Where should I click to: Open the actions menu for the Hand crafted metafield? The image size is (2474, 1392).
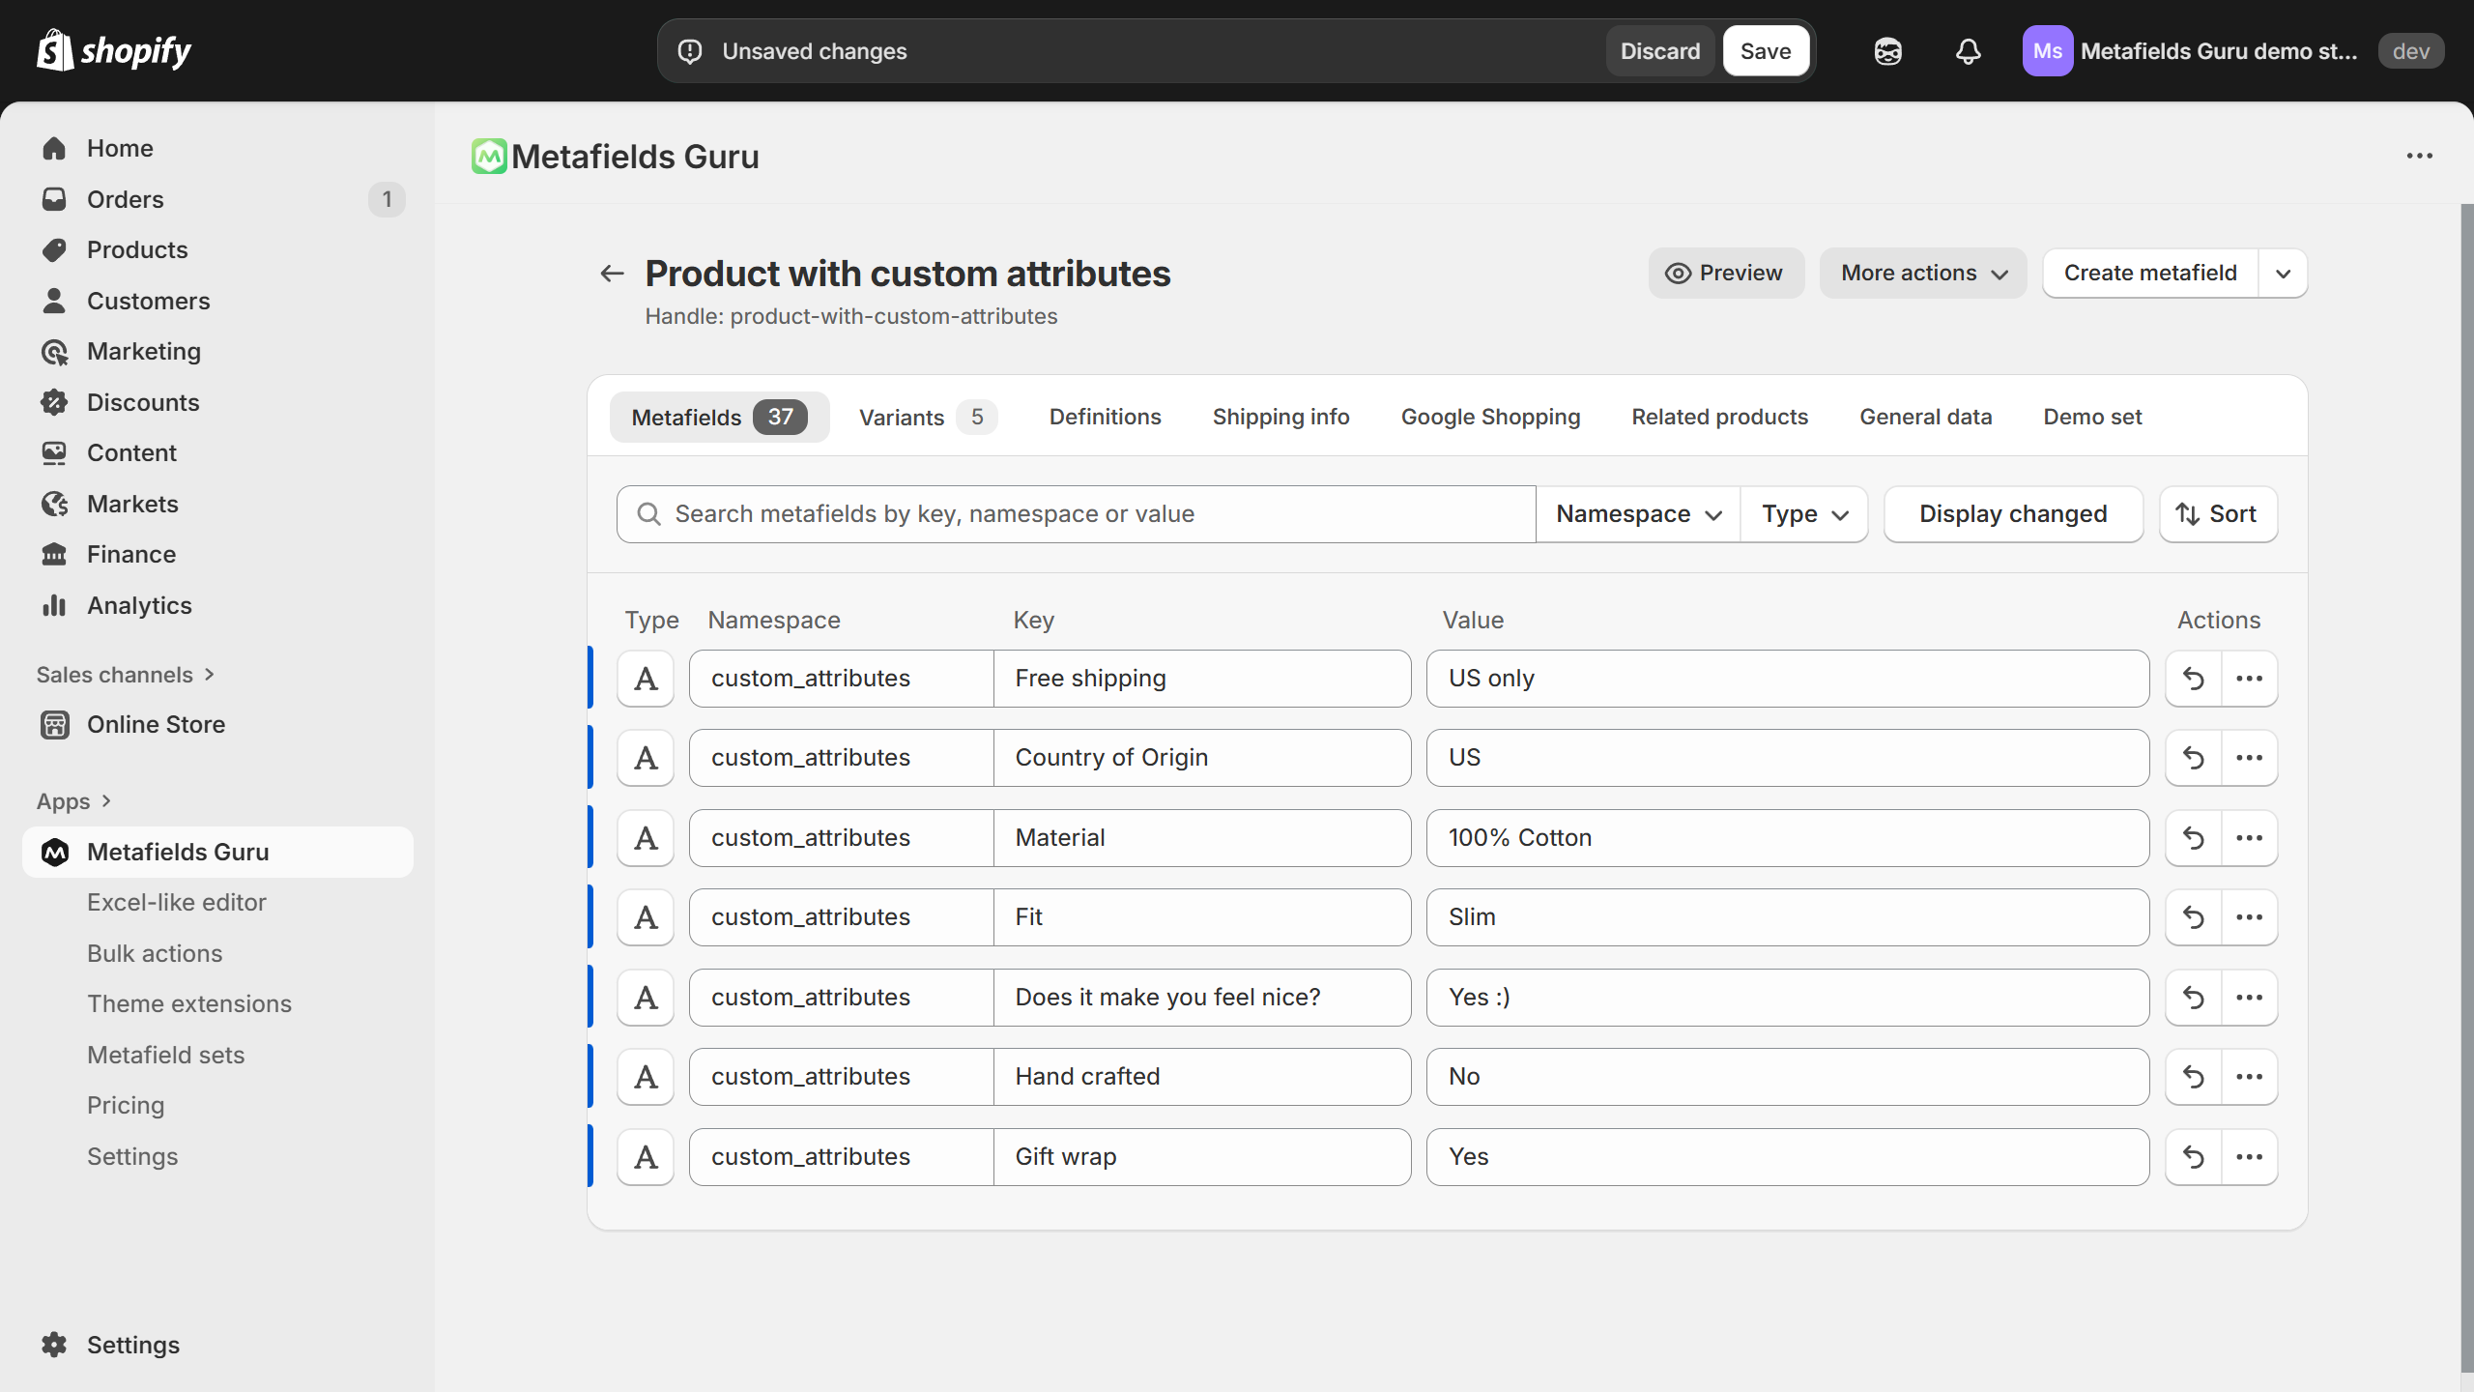click(2250, 1076)
